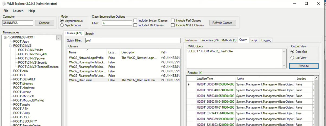
Task: Collapse the ROOT\CIMV2 namespace node
Action: pos(10,46)
